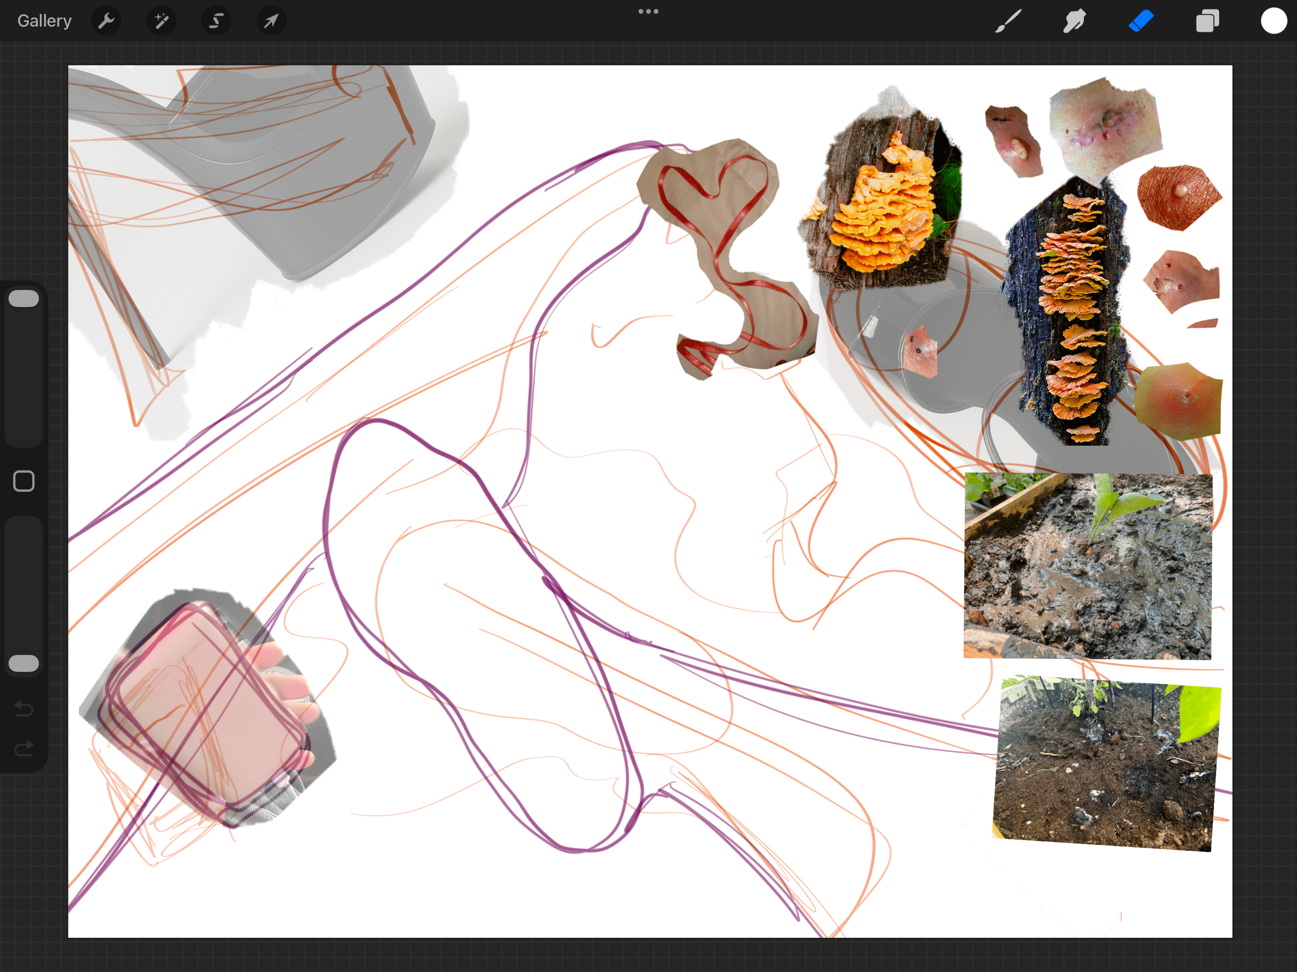The height and width of the screenshot is (972, 1297).
Task: Lower the brush opacity slider
Action: (x=23, y=663)
